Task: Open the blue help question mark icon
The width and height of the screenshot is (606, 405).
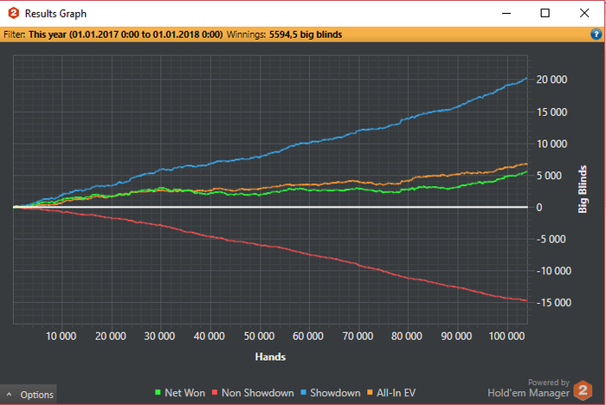Action: click(x=596, y=35)
